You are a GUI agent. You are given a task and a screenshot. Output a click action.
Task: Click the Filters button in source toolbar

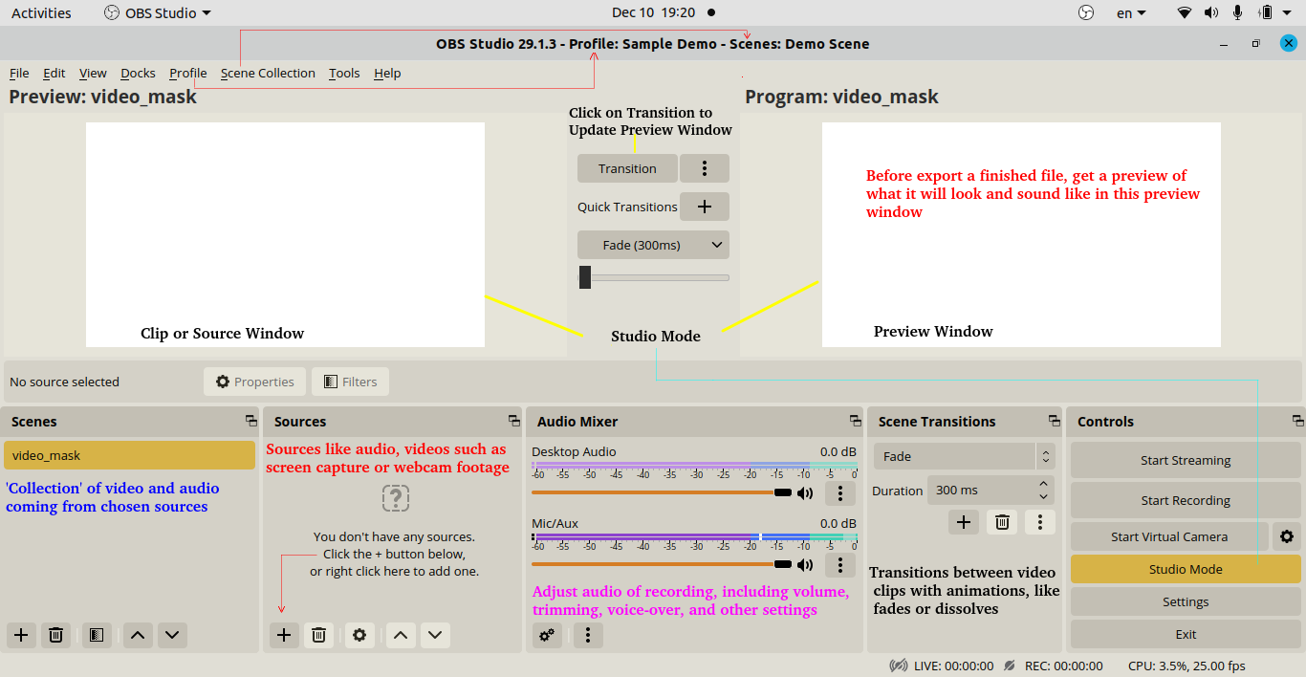click(x=350, y=382)
